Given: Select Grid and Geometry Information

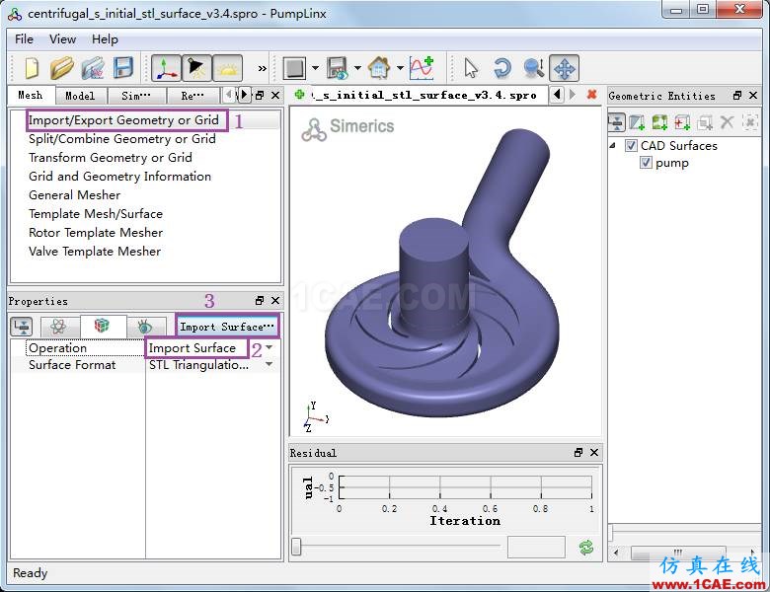Looking at the screenshot, I should (x=119, y=177).
